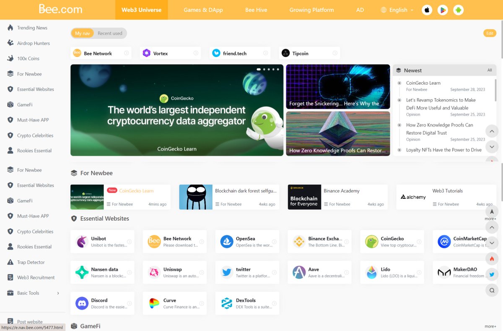This screenshot has height=331, width=503.
Task: Open the Post website link
Action: pos(30,322)
